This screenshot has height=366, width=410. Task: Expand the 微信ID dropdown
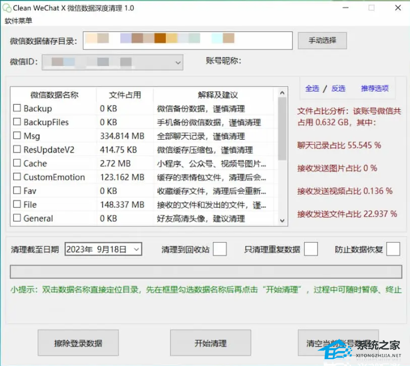pos(177,61)
